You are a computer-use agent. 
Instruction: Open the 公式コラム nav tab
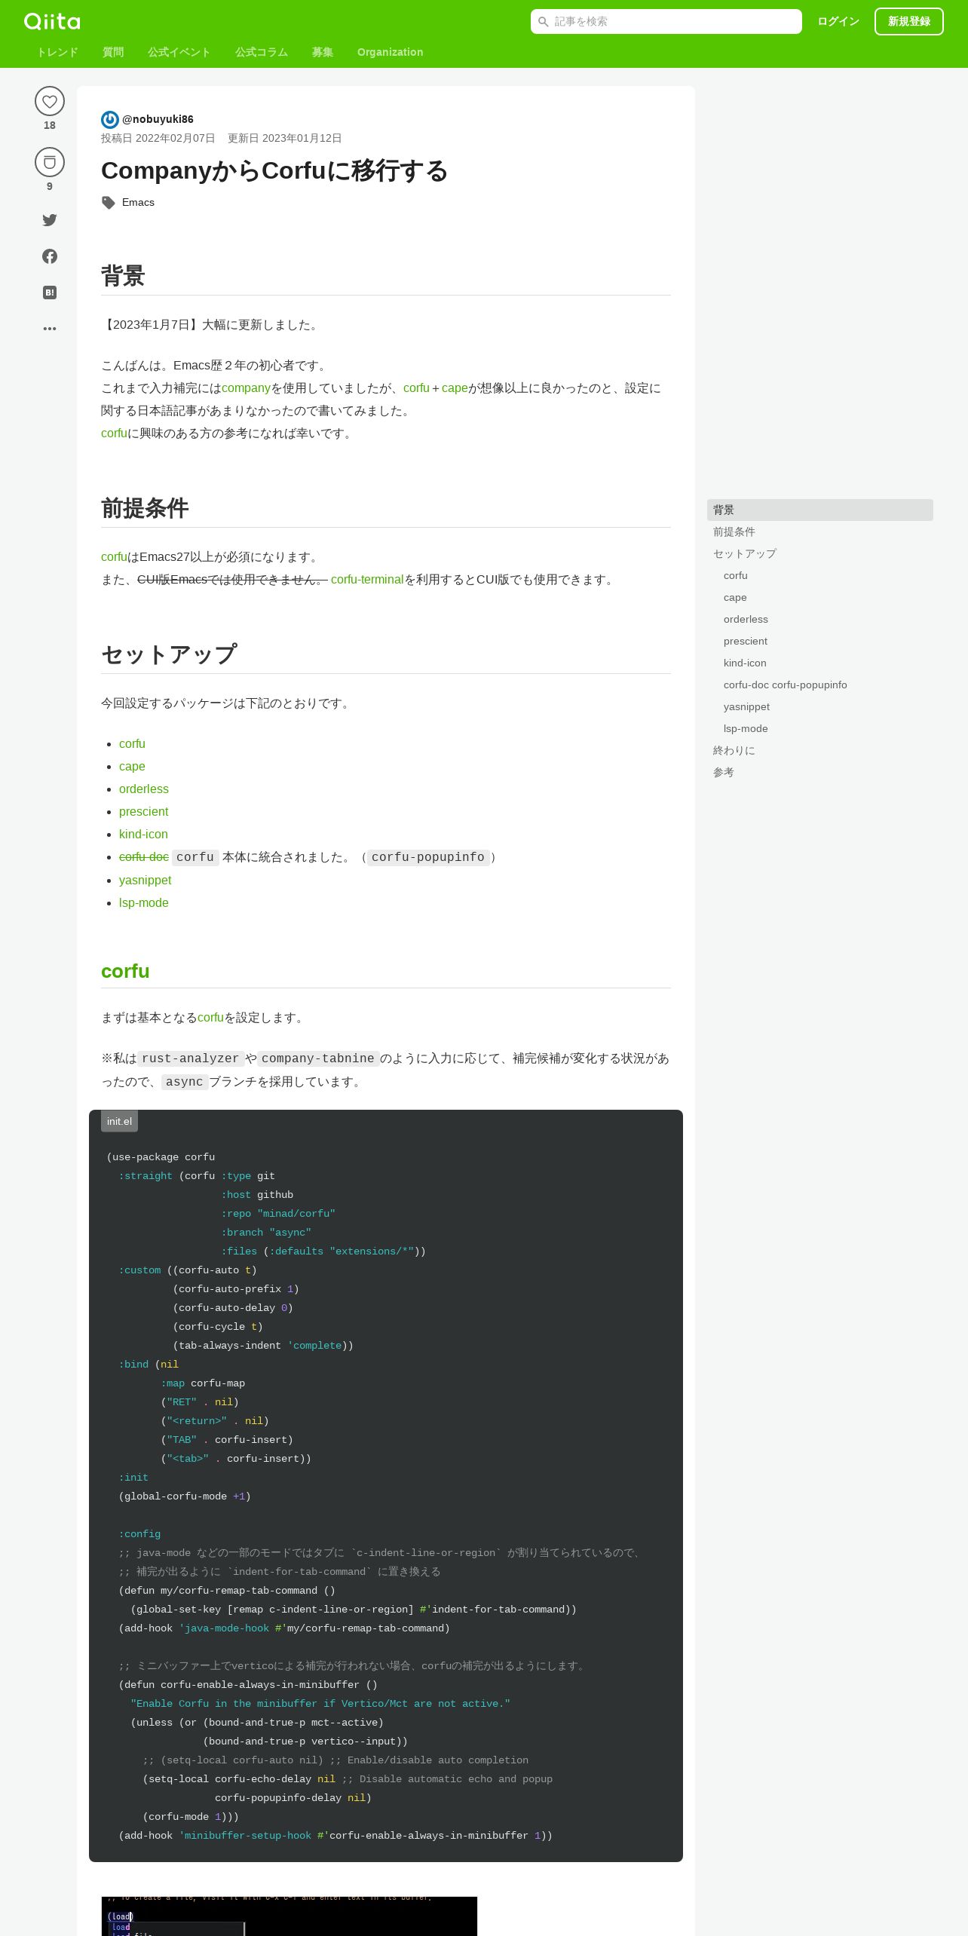click(262, 52)
